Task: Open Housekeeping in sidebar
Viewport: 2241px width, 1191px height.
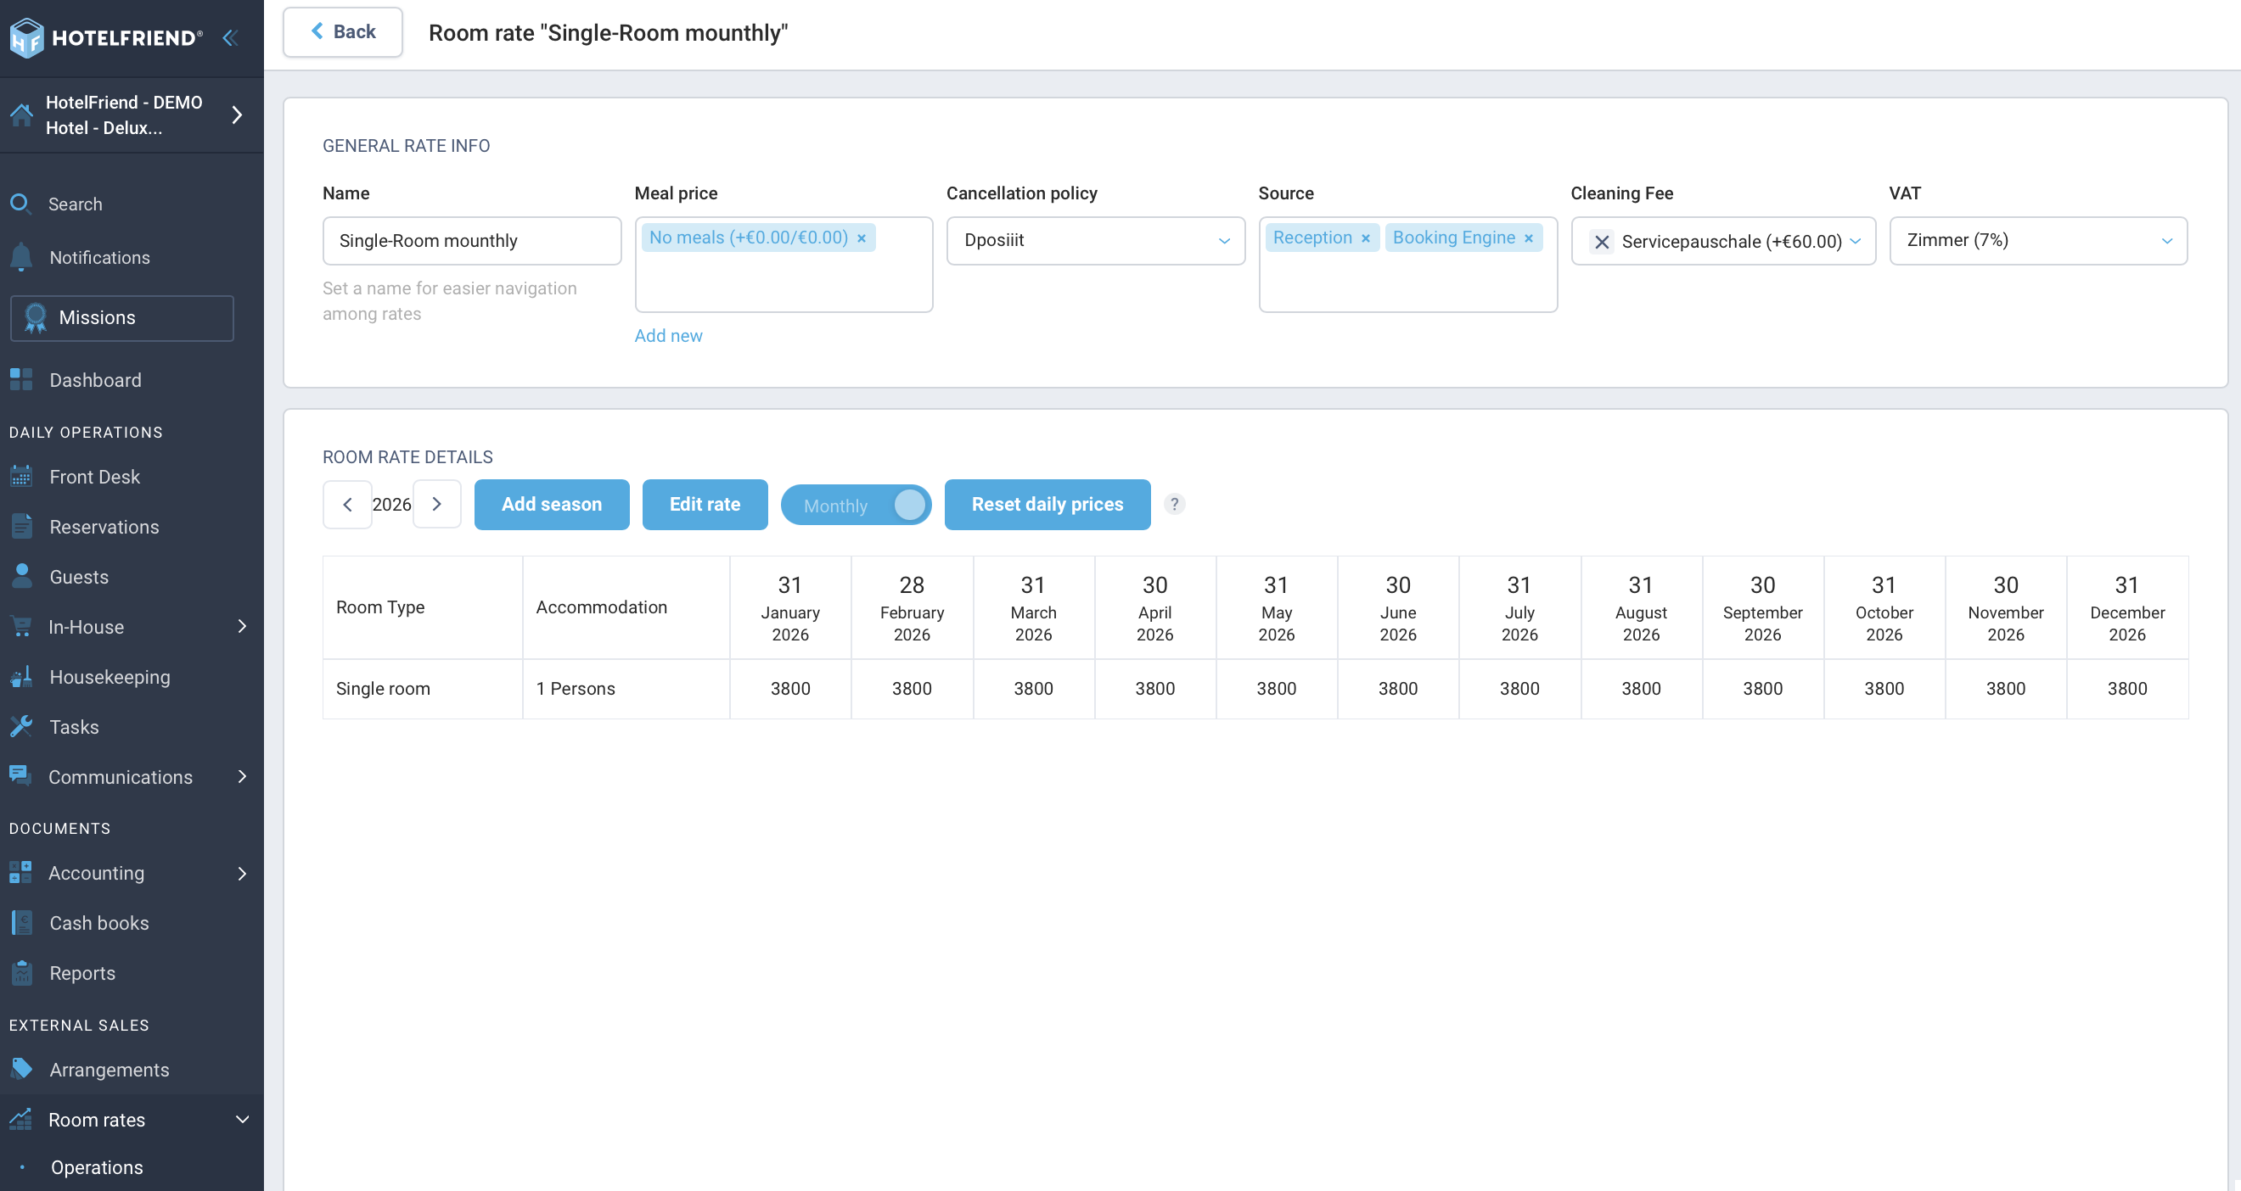Action: [x=110, y=676]
